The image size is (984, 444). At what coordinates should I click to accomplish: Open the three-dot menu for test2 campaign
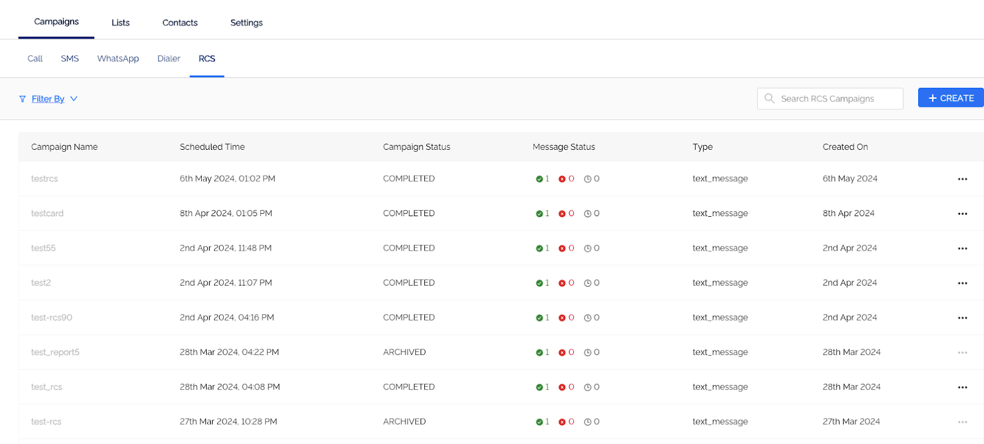[x=962, y=283]
